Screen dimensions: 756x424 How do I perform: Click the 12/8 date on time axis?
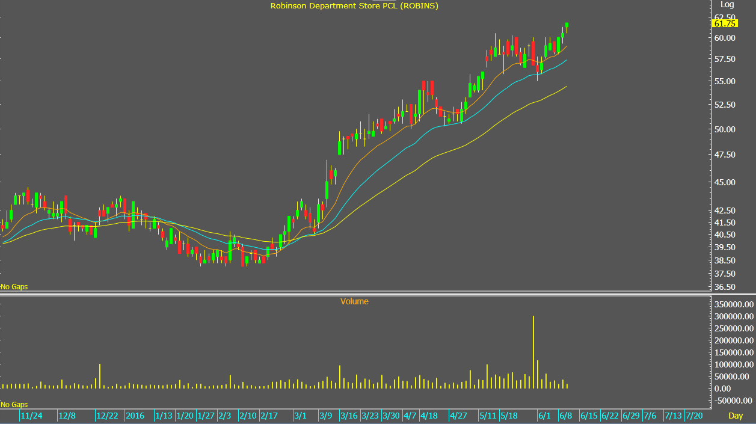[x=67, y=416]
